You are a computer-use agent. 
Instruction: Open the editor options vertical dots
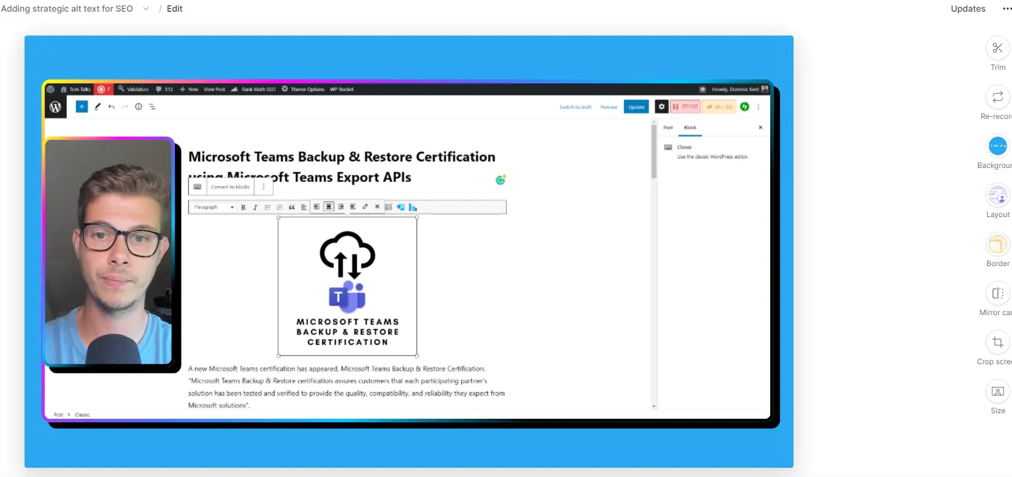[759, 107]
